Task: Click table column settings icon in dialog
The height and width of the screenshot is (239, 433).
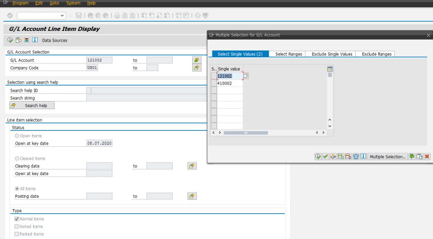Action: point(330,69)
